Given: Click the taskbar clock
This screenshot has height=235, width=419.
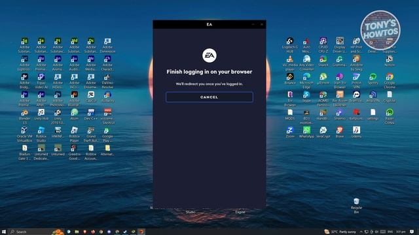Looking at the screenshot, I should [401, 232].
